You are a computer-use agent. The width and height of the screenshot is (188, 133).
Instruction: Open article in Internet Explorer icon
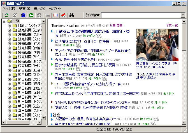tap(23, 15)
